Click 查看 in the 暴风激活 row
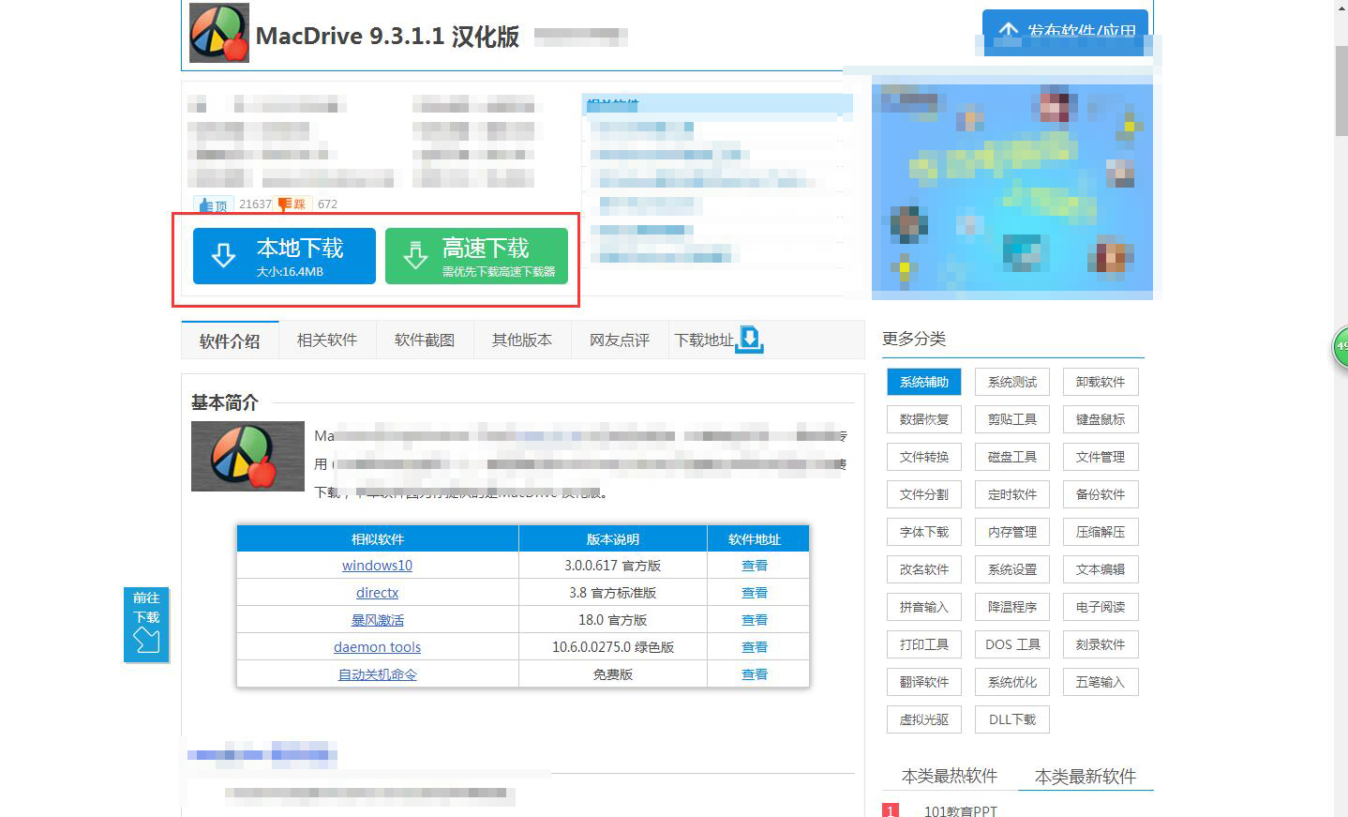1348x817 pixels. (x=755, y=620)
